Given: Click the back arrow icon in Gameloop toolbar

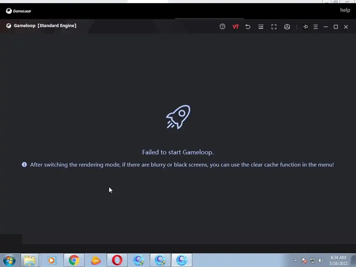Looking at the screenshot, I should 248,26.
